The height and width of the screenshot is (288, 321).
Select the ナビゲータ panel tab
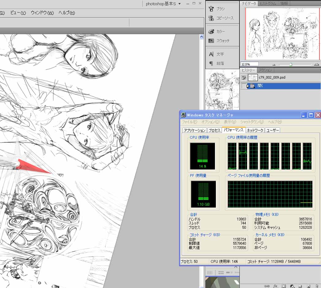click(249, 3)
